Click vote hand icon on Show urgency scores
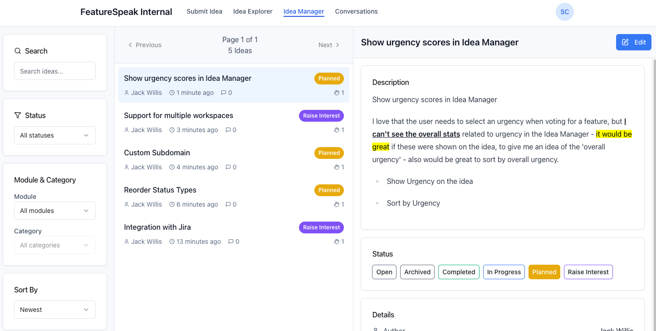The width and height of the screenshot is (656, 331). tap(337, 93)
